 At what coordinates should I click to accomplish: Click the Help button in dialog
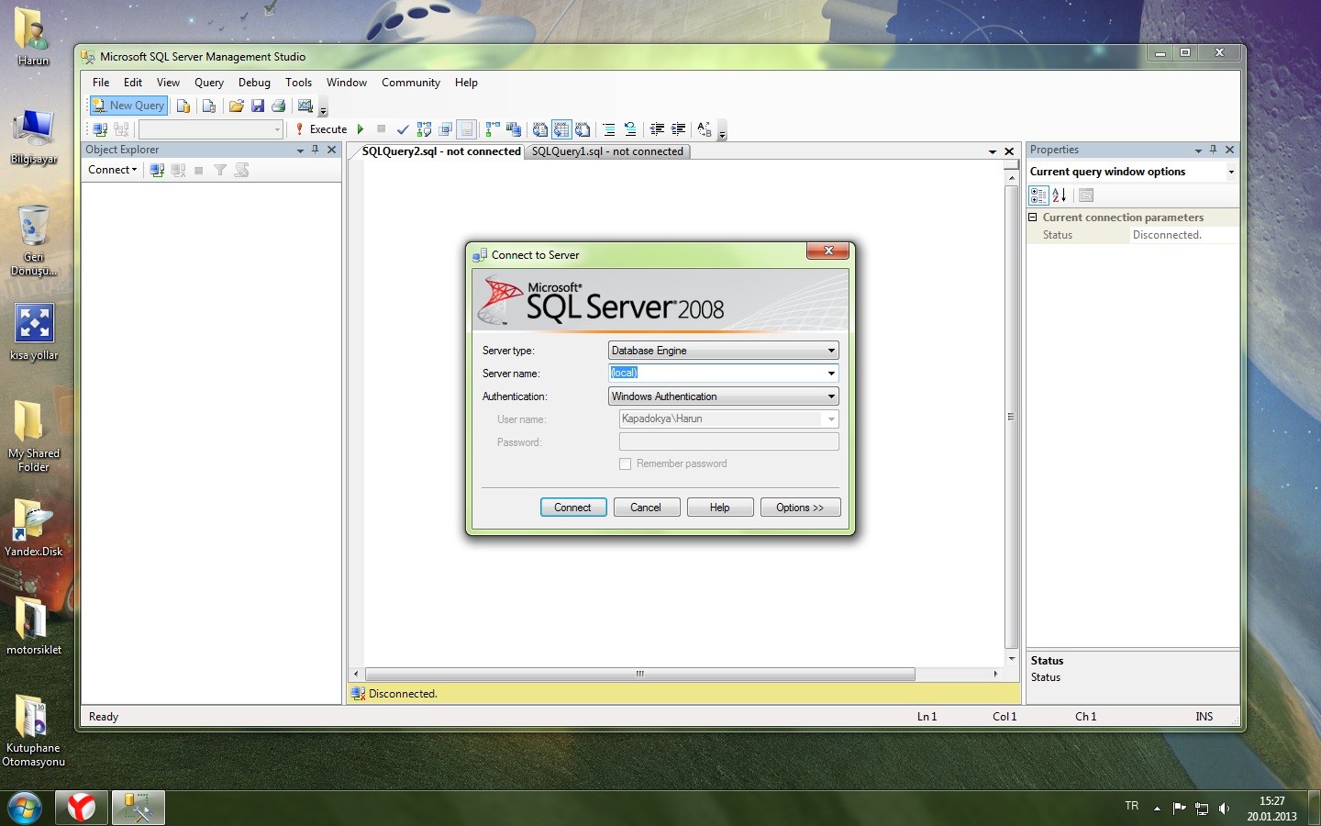[x=720, y=508]
